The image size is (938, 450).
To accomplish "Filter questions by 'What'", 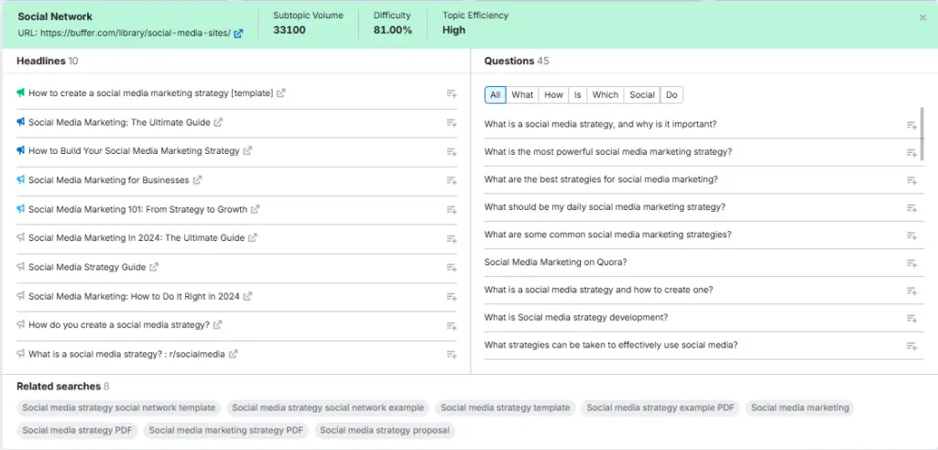I will click(522, 95).
